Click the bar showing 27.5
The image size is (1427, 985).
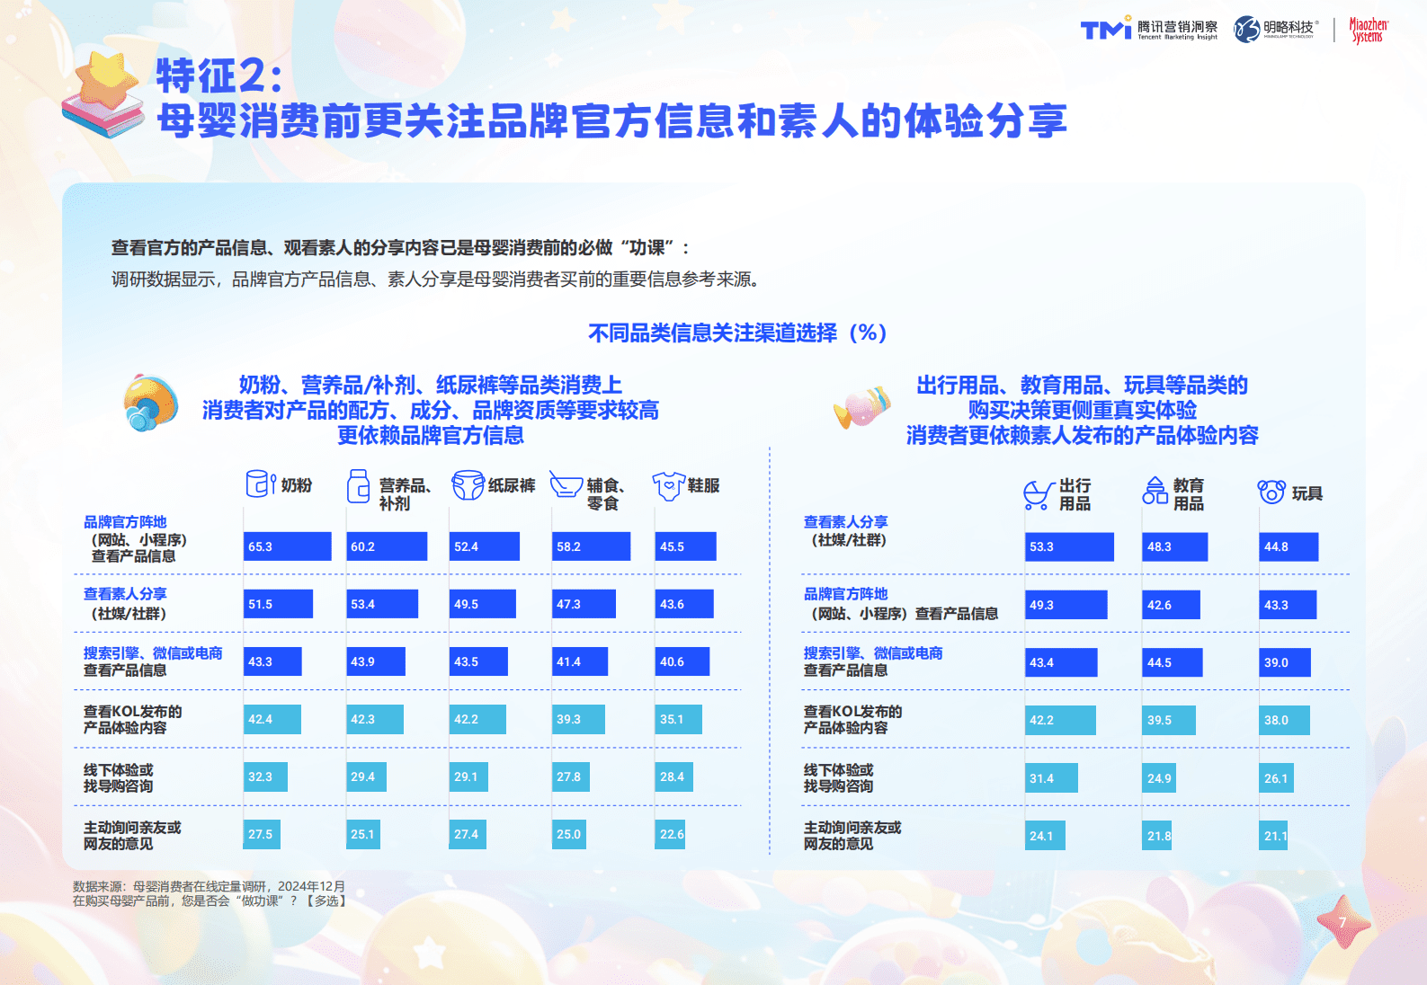[x=262, y=834]
